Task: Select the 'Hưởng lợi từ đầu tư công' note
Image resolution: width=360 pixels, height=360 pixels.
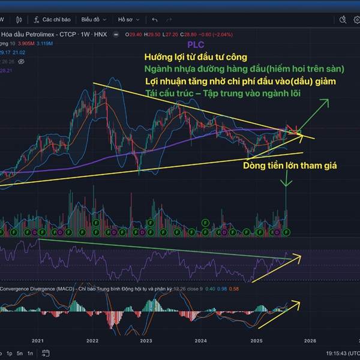Action: point(196,57)
